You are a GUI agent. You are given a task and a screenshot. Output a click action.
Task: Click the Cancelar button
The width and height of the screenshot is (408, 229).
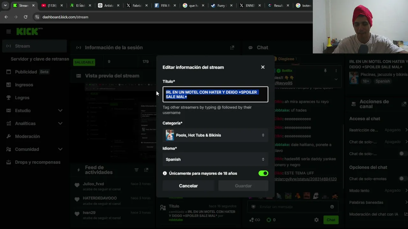coord(188,186)
